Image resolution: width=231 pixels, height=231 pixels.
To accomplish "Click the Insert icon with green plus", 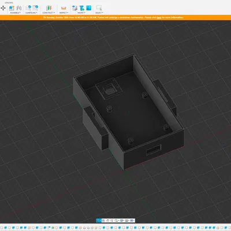I will point(81,8).
